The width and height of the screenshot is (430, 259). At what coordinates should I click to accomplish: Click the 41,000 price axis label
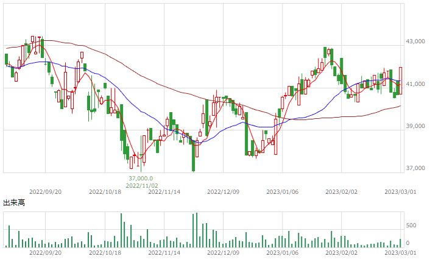[415, 84]
